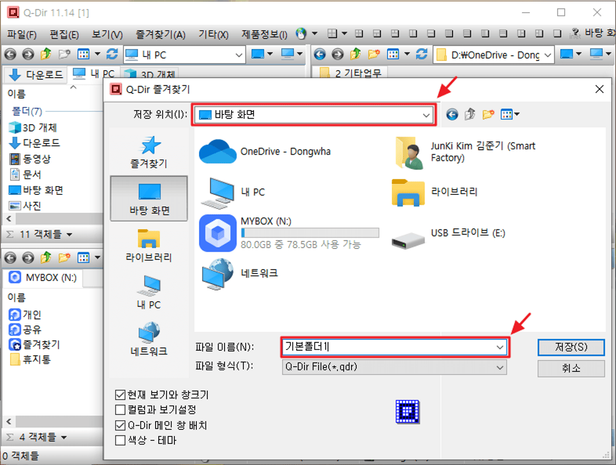The image size is (616, 465).
Task: Click the refresh icon in the top-left pane
Action: 112,54
